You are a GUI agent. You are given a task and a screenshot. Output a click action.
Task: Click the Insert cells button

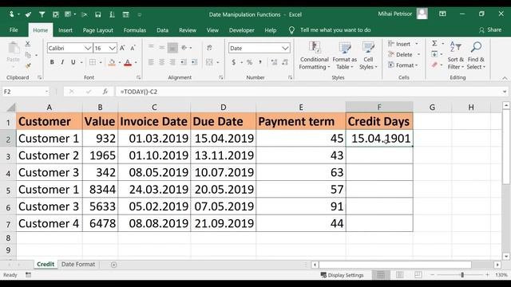coord(400,44)
